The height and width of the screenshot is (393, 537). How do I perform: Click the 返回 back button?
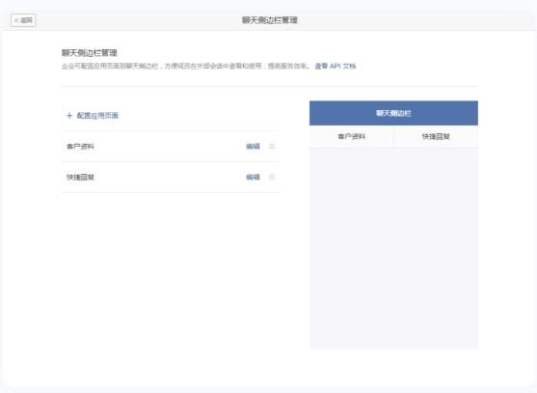(23, 20)
